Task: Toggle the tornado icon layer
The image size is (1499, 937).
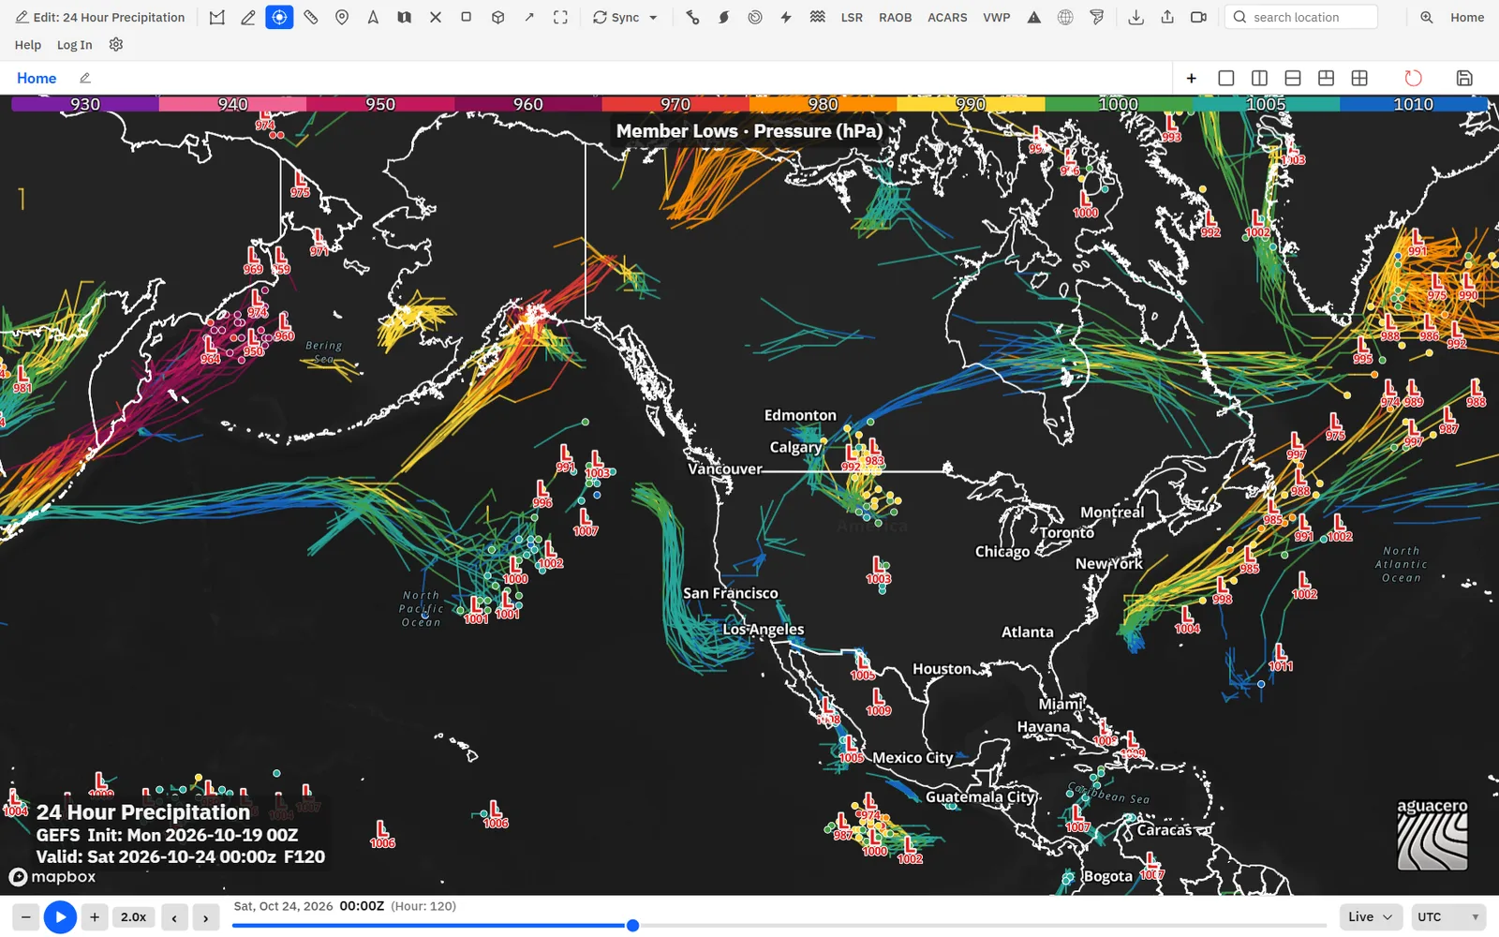Action: (x=1096, y=17)
